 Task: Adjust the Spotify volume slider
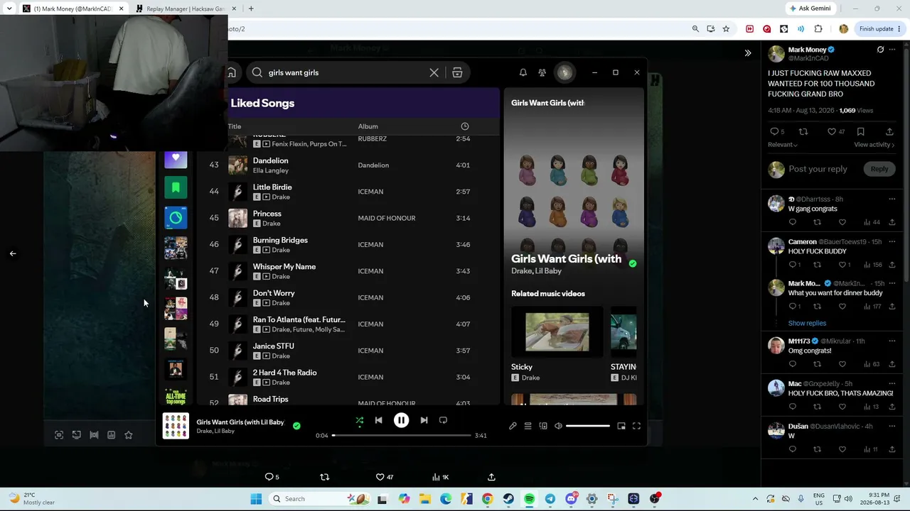[x=588, y=426]
